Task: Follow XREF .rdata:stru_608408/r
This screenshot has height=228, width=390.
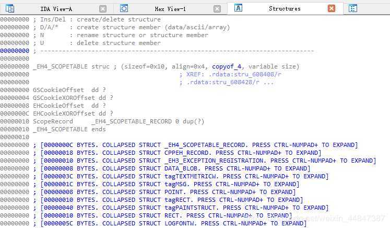Action: pyautogui.click(x=245, y=74)
